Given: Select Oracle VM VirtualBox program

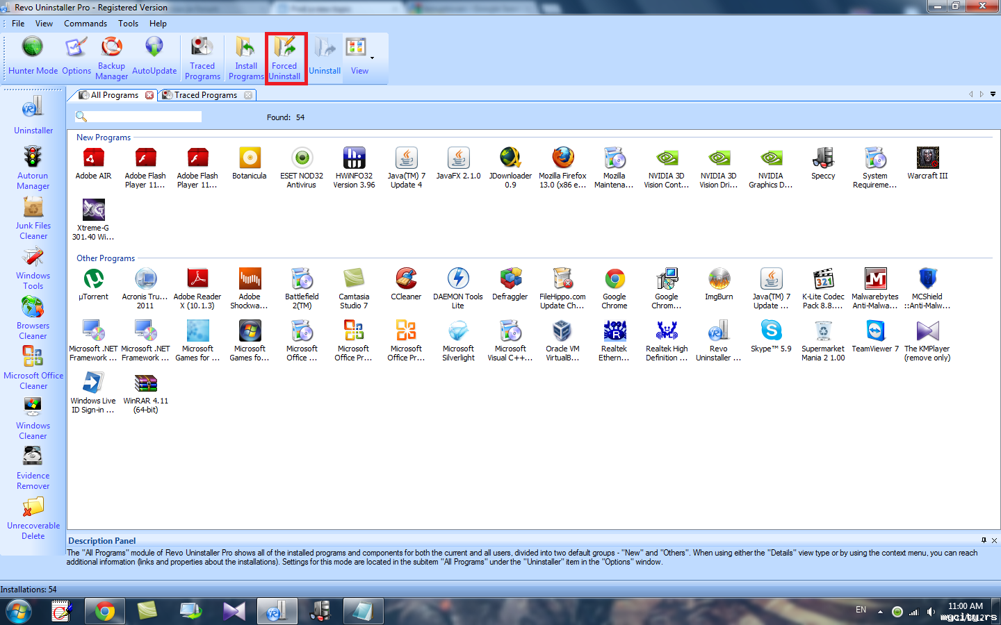Looking at the screenshot, I should 562,341.
